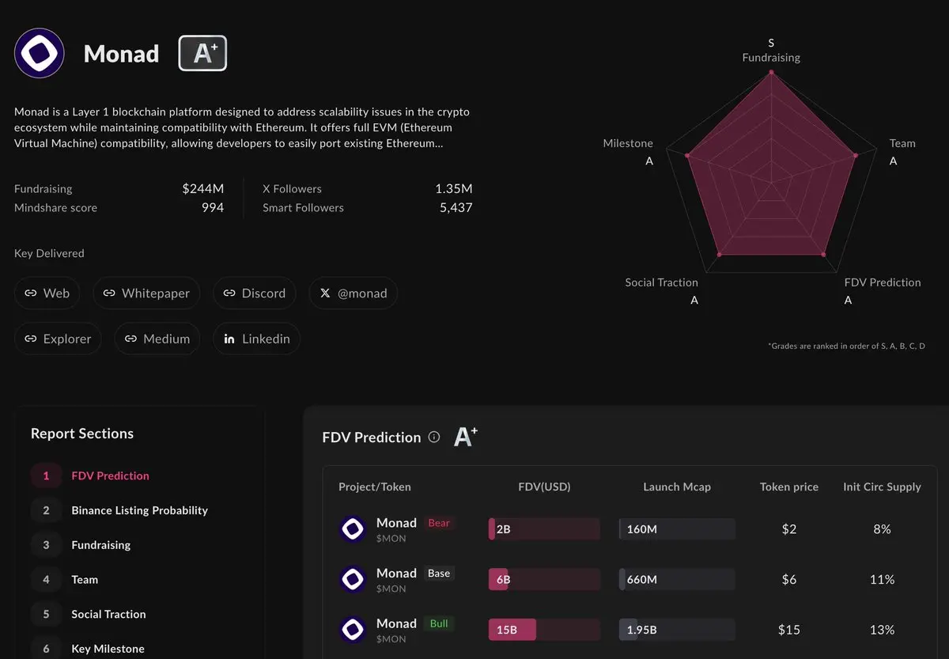Click the Monad project description paragraph

(x=242, y=127)
